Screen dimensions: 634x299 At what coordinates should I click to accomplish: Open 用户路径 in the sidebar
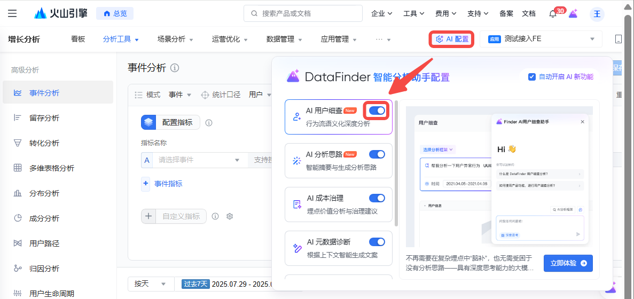58,243
